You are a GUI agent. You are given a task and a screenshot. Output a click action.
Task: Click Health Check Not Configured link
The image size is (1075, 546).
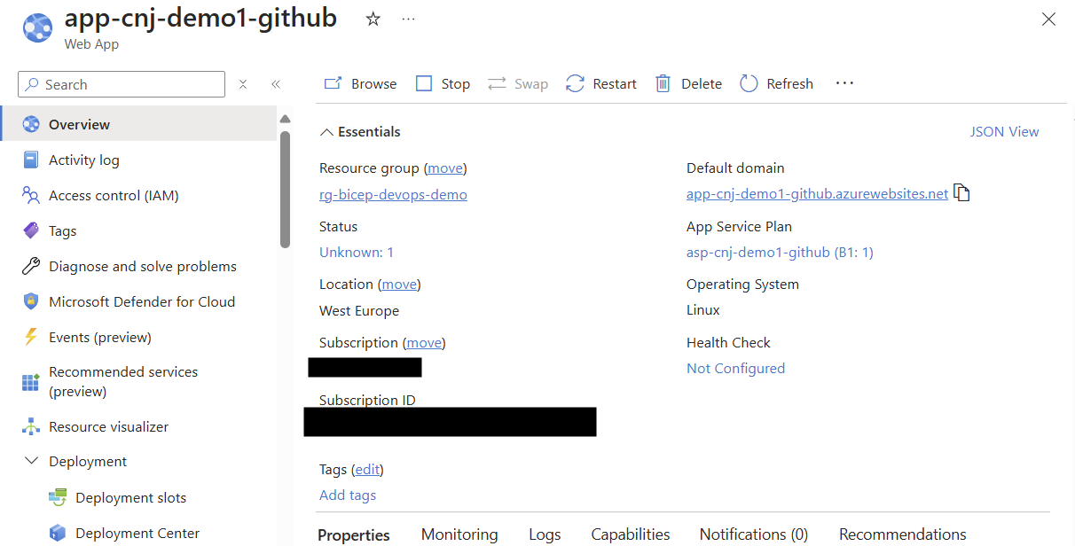click(x=735, y=368)
